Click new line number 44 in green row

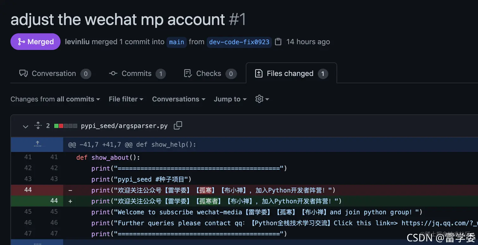click(x=54, y=201)
